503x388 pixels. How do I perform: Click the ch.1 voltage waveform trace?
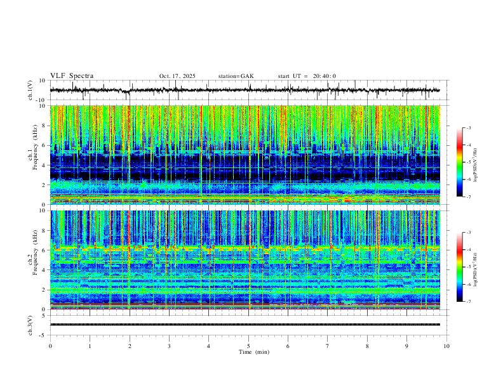245,90
